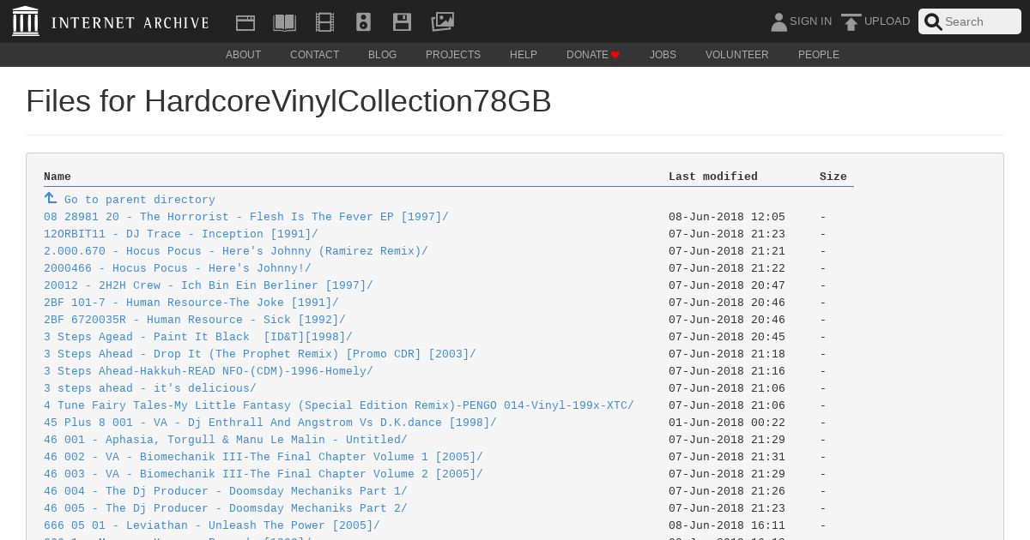The width and height of the screenshot is (1030, 540).
Task: Open the ABOUT menu item
Action: pos(244,55)
